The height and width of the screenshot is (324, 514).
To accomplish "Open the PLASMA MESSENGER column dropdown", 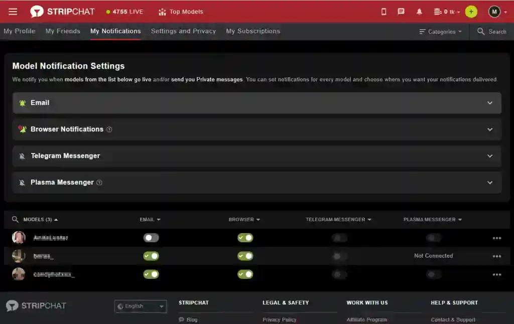I will (x=432, y=220).
